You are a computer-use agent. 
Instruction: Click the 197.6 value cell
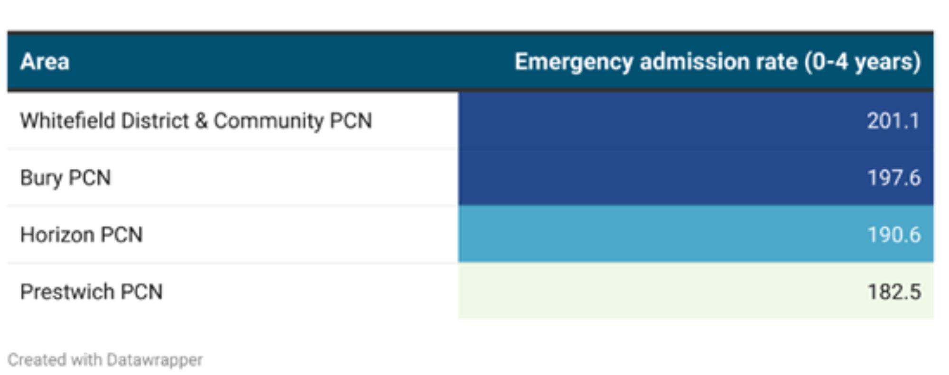pyautogui.click(x=696, y=177)
